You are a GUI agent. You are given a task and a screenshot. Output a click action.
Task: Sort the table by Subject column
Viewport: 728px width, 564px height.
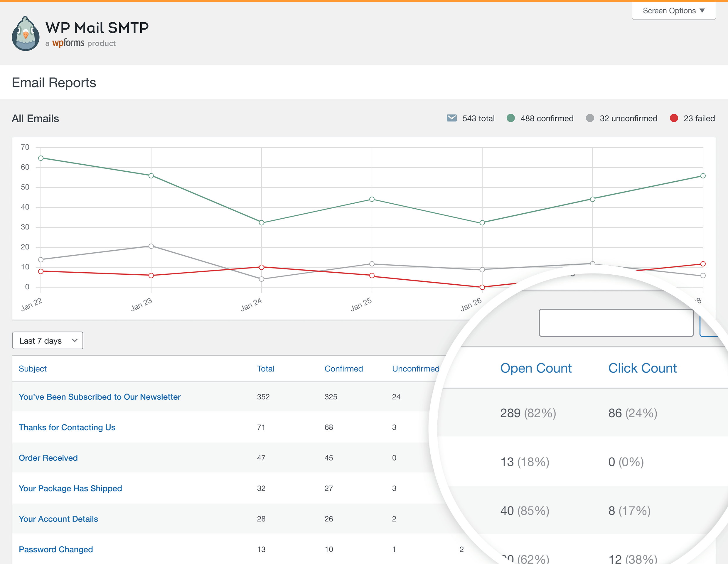[33, 369]
